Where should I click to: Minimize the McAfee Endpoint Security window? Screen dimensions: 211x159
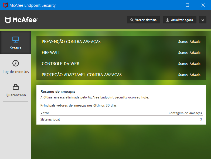click(172, 5)
